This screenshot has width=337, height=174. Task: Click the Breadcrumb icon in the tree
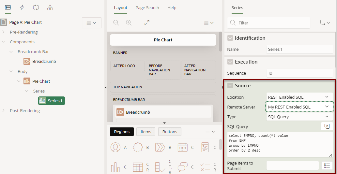pos(27,61)
